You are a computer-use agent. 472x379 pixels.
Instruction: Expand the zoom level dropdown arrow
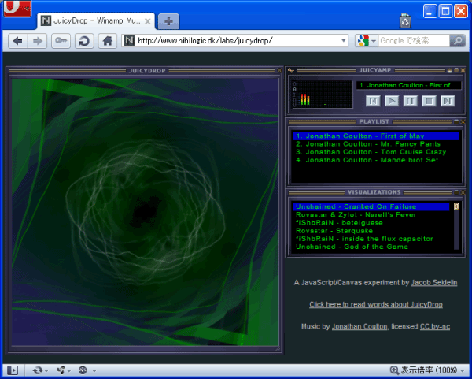[x=463, y=370]
